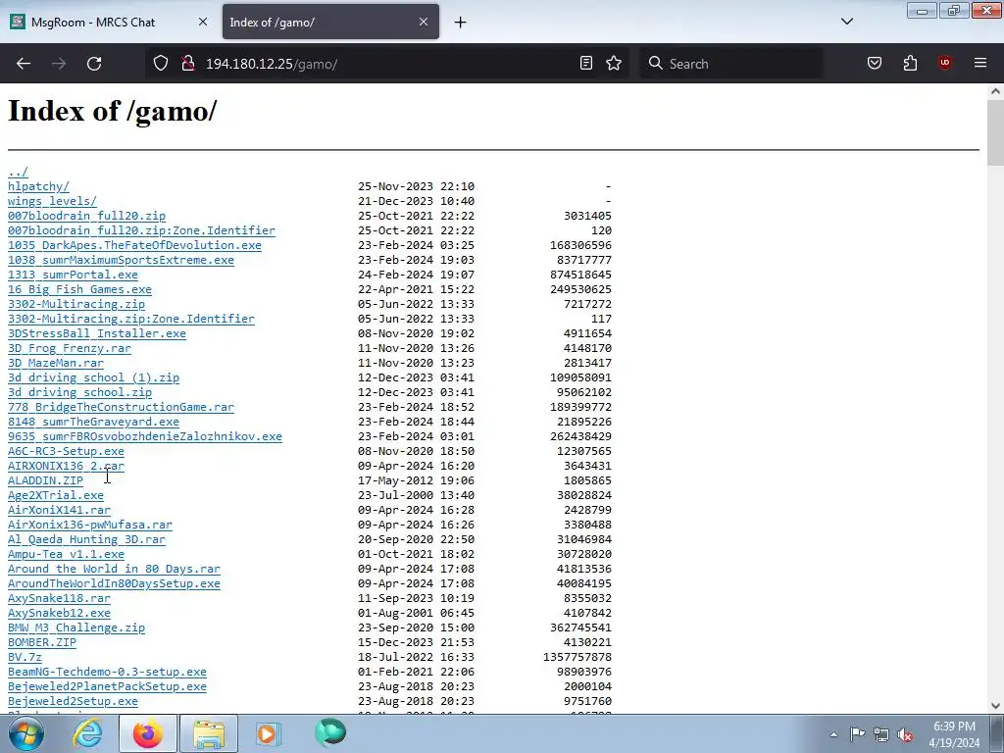The height and width of the screenshot is (753, 1004).
Task: Download Ampu-Tea_v1.1.exe
Action: click(x=66, y=555)
